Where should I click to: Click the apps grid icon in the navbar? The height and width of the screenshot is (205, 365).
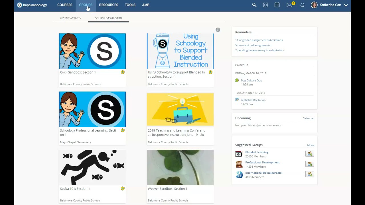[265, 5]
